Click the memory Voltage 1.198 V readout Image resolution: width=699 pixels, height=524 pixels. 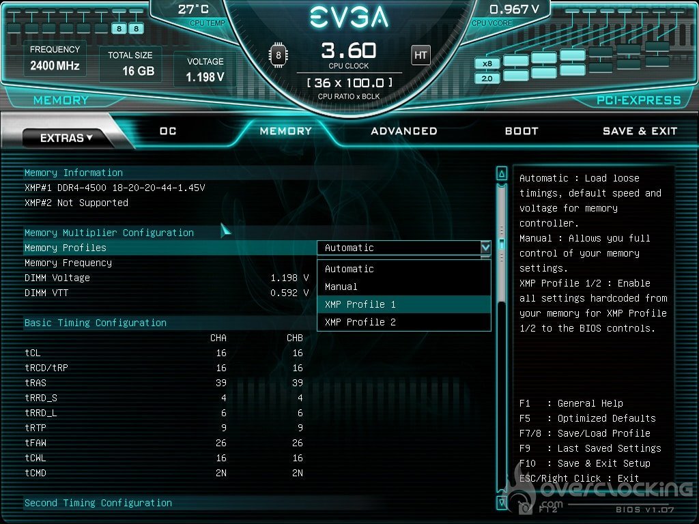[205, 70]
